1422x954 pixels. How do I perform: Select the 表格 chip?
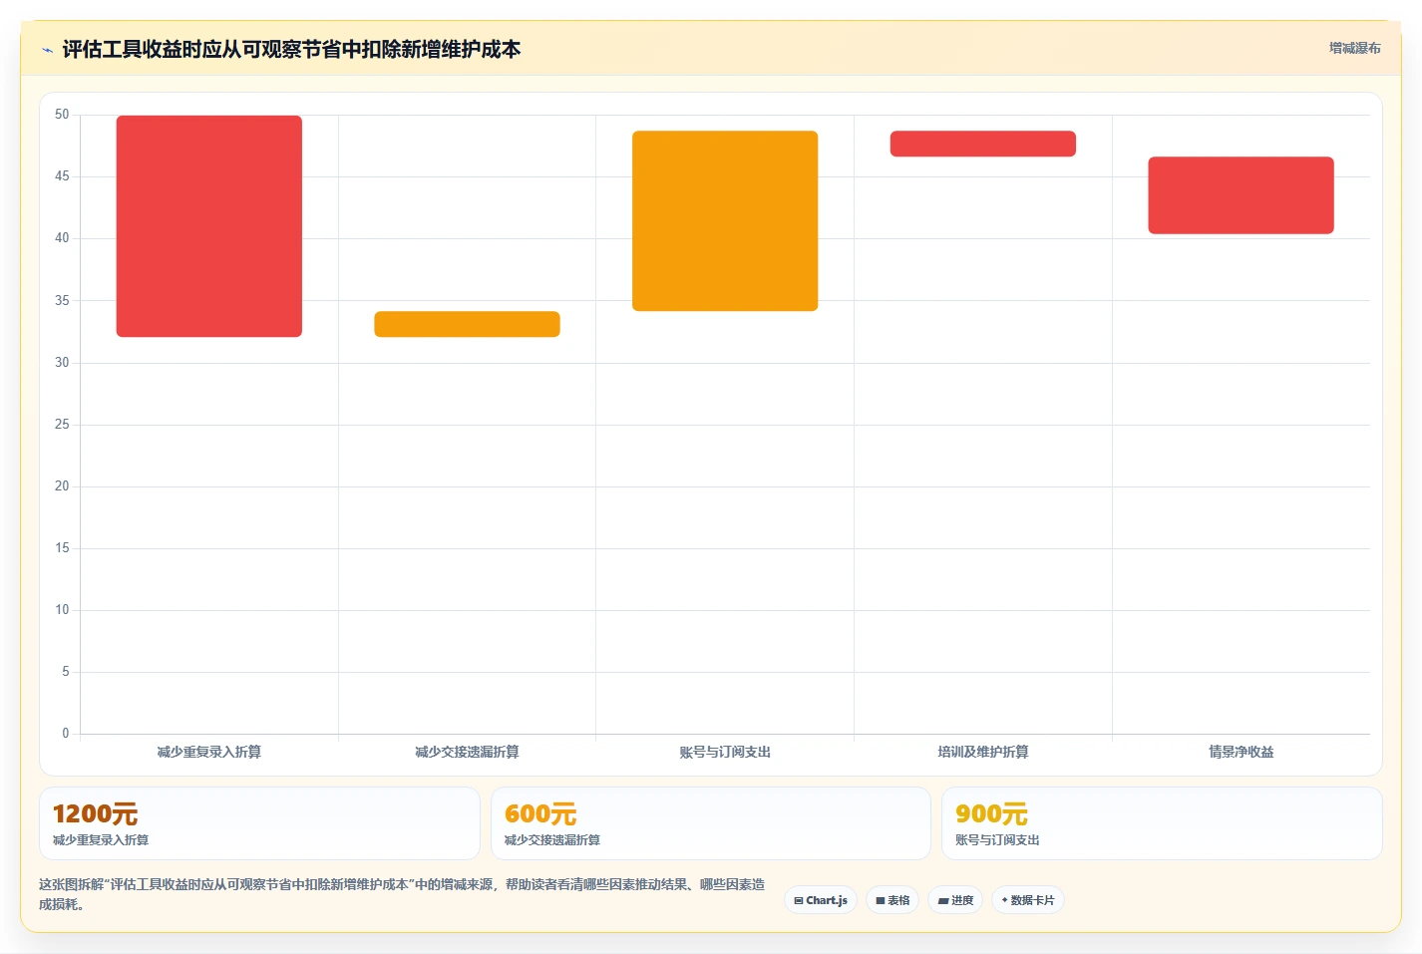[x=892, y=900]
